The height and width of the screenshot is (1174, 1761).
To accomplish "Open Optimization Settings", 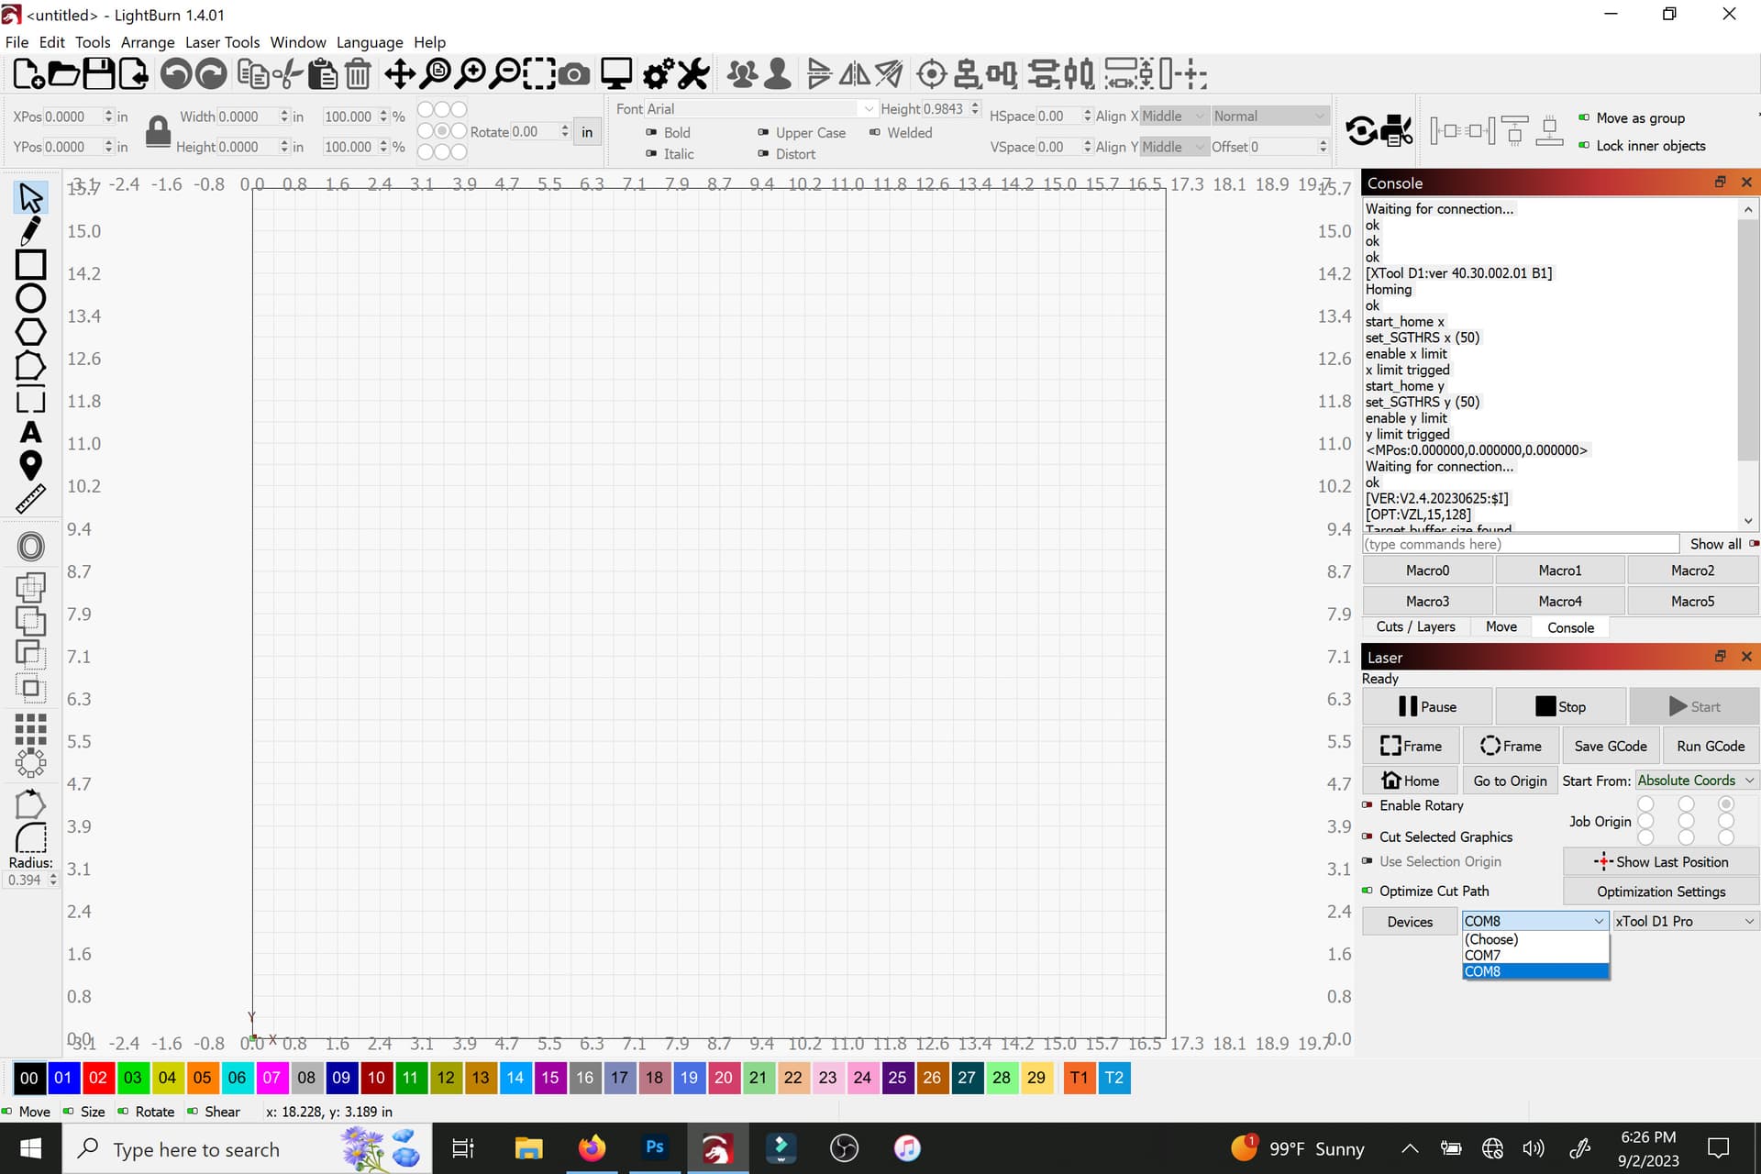I will (1661, 892).
